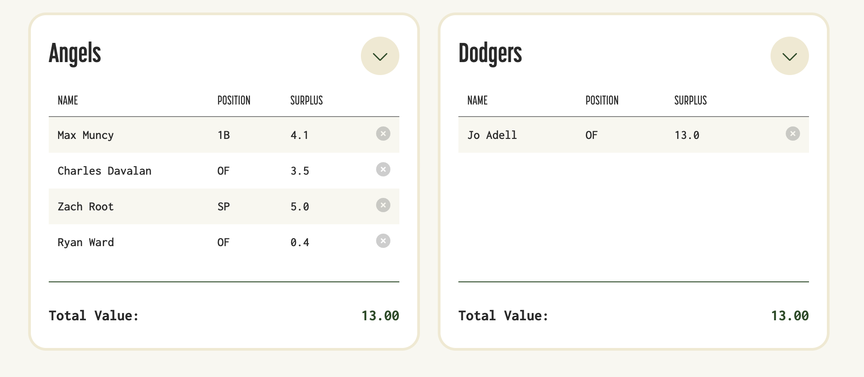The width and height of the screenshot is (864, 377).
Task: Remove Jo Adell from the Dodgers list
Action: point(792,134)
